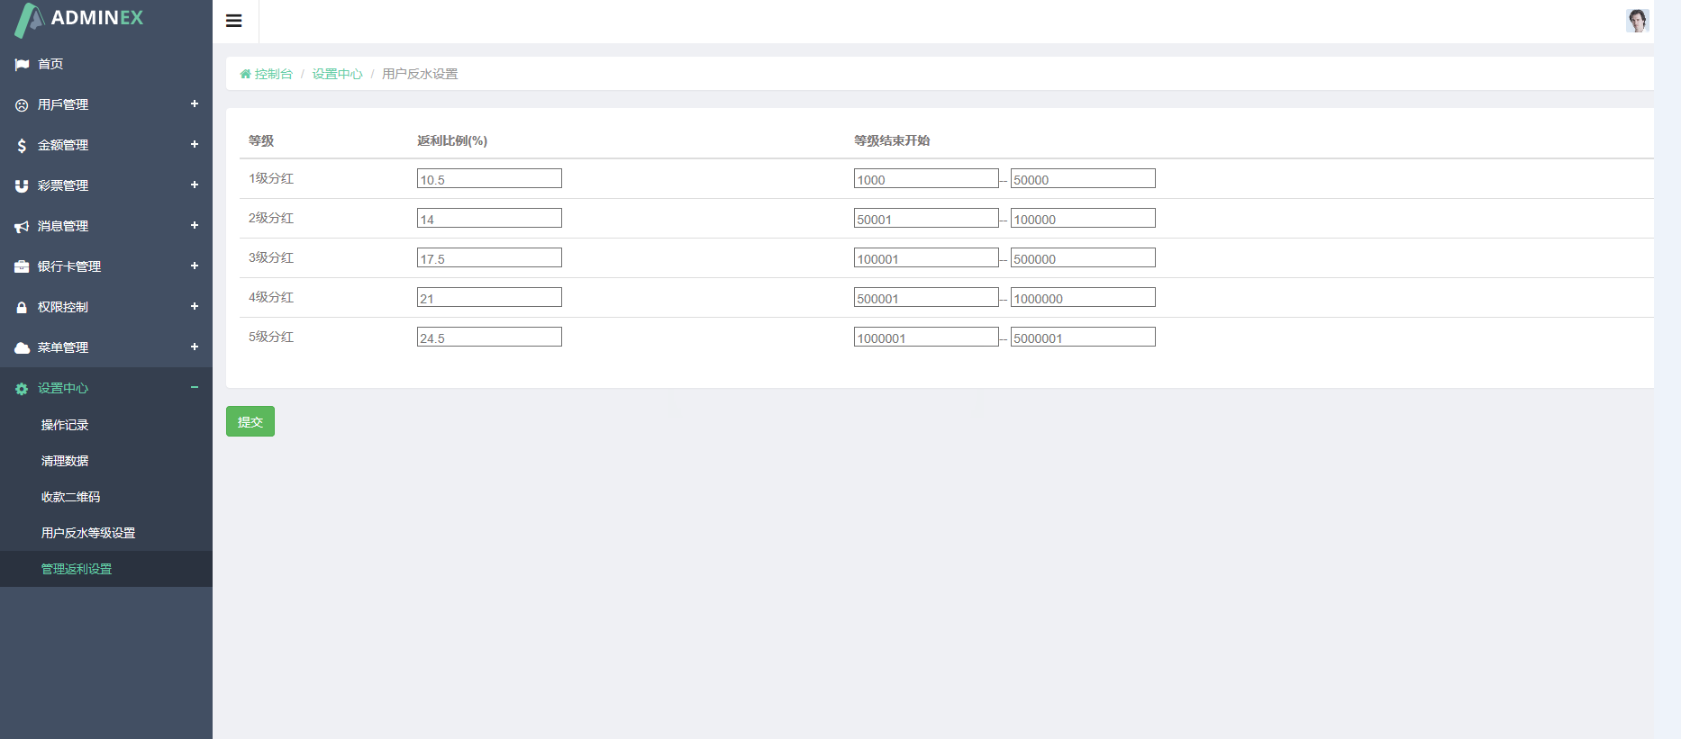Follow the 设置中心 breadcrumb link
This screenshot has height=739, width=1681.
(x=337, y=74)
